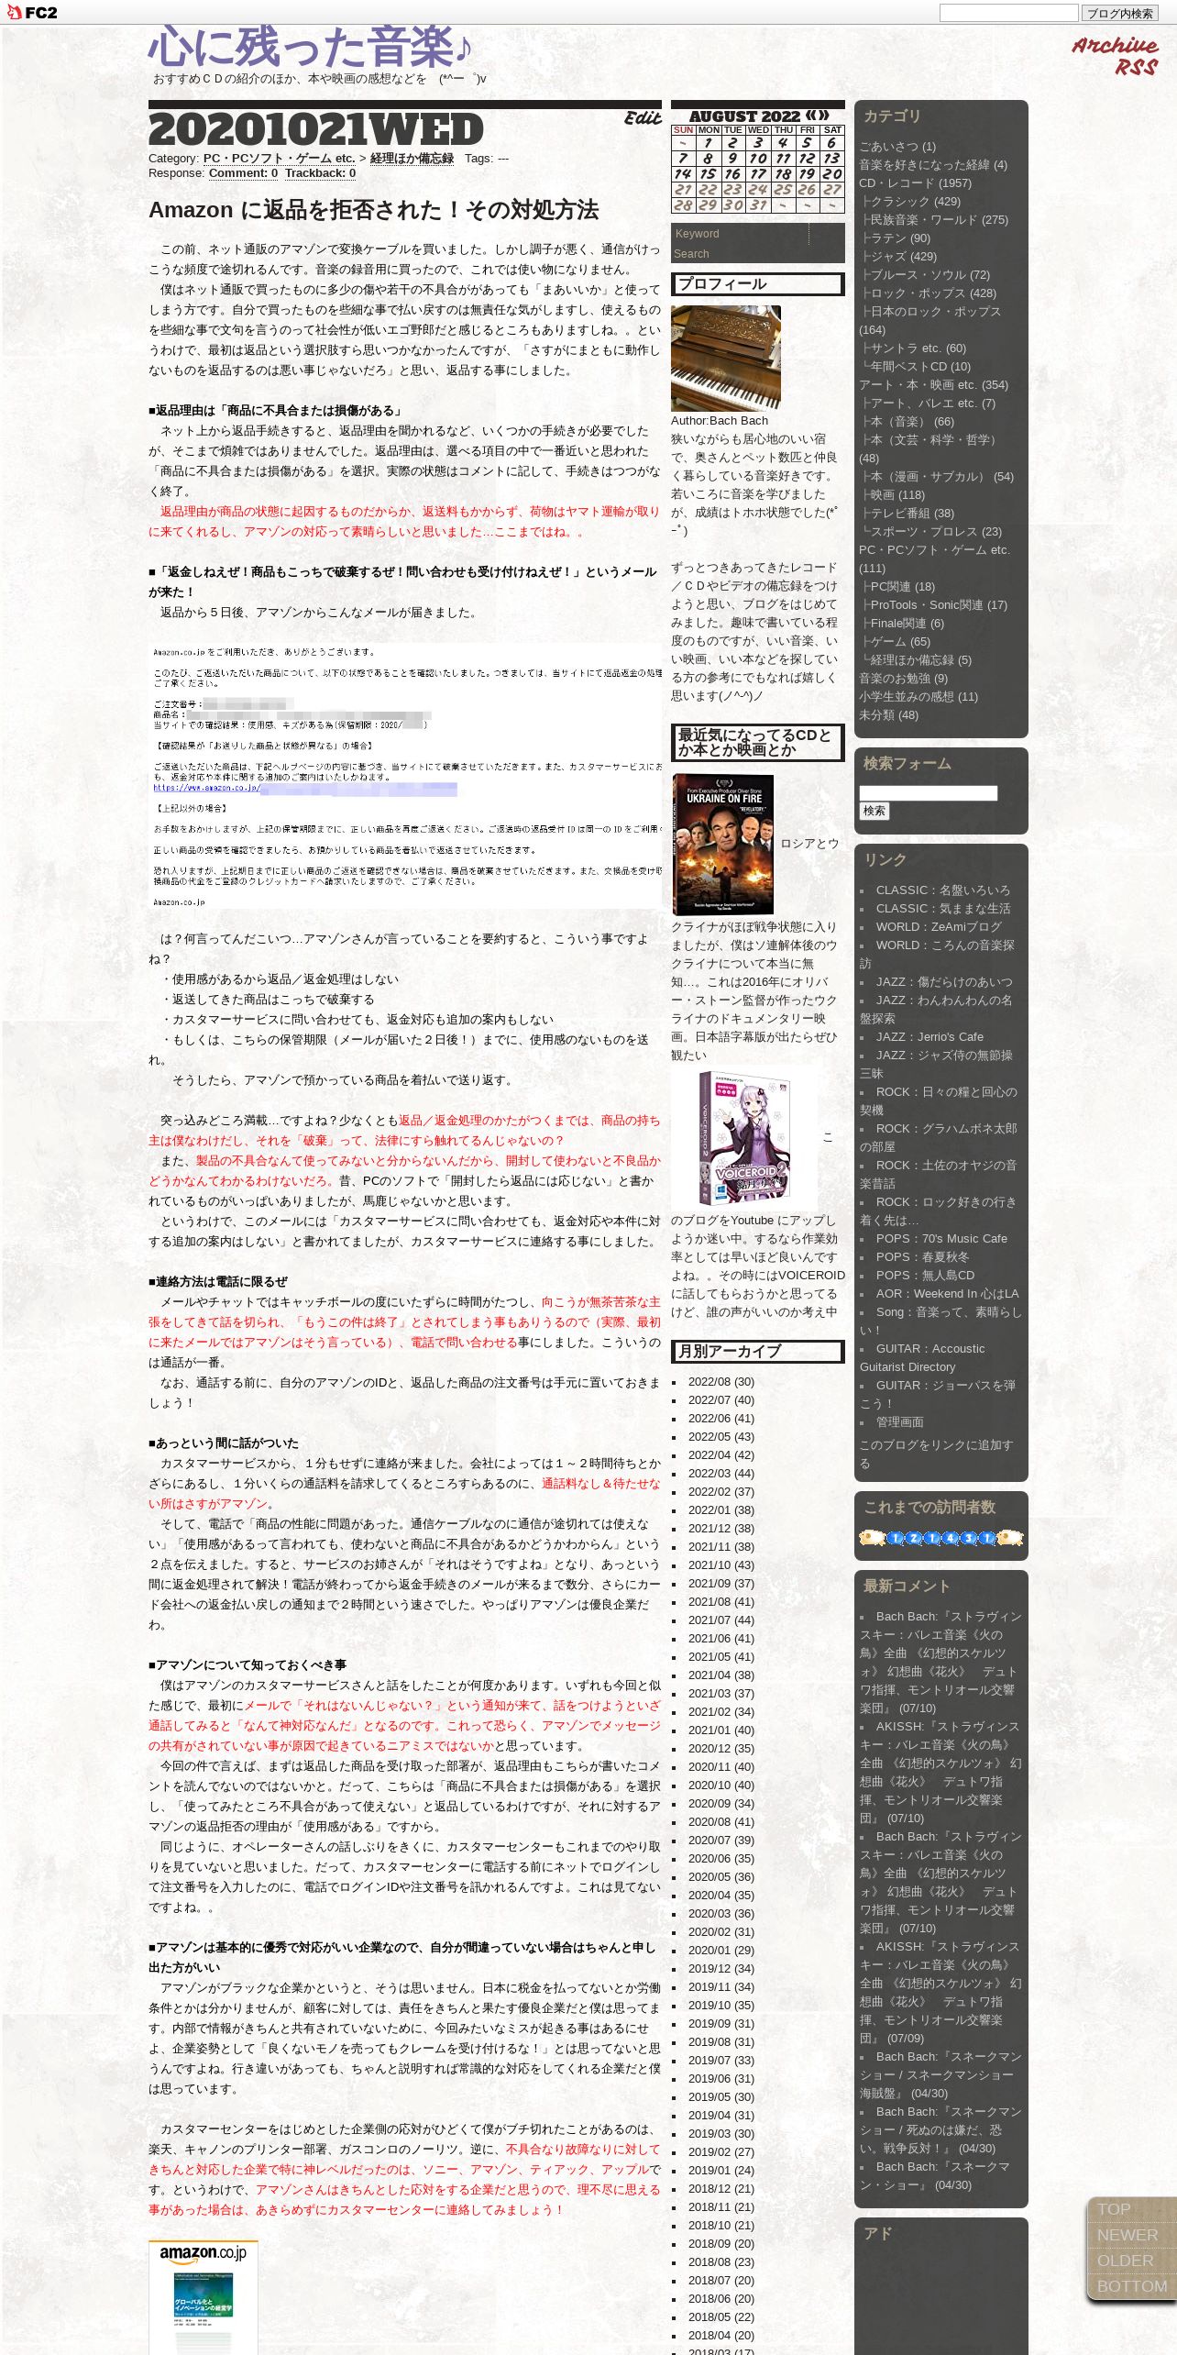Open subcategory クラシック (429)

point(915,202)
